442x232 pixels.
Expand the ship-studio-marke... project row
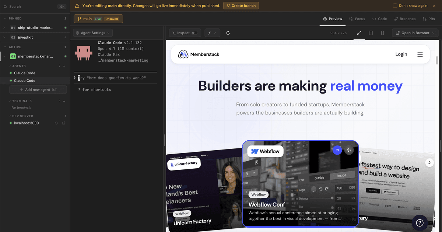point(4,28)
